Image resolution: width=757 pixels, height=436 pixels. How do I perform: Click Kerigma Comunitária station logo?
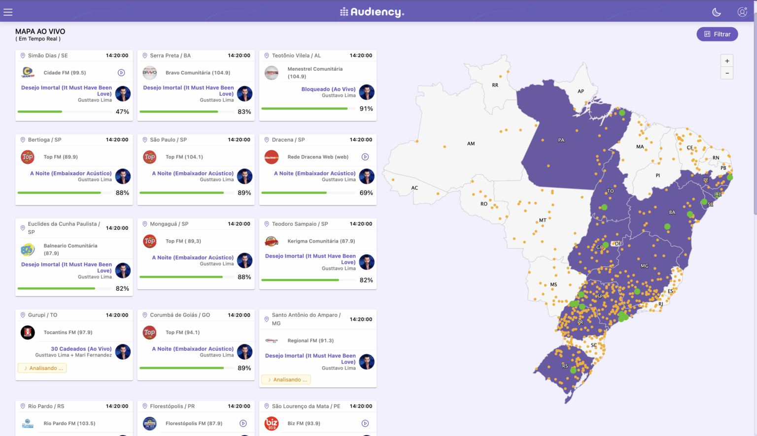272,241
